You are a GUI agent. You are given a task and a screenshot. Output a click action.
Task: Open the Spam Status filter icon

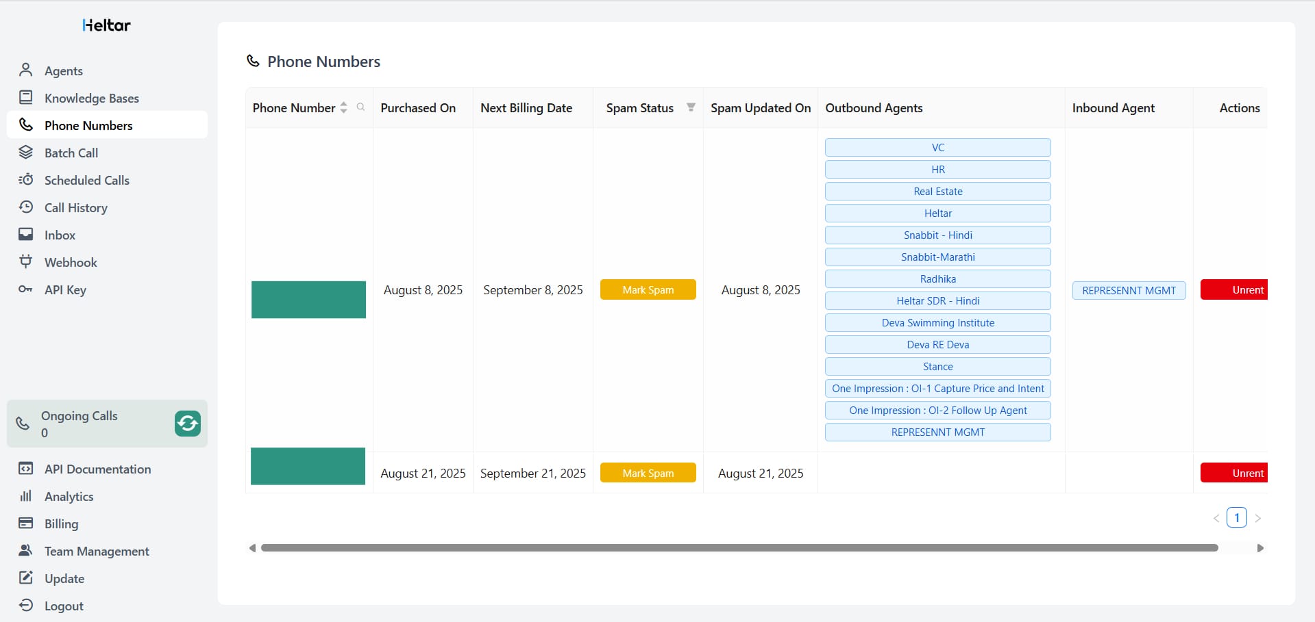pyautogui.click(x=691, y=107)
